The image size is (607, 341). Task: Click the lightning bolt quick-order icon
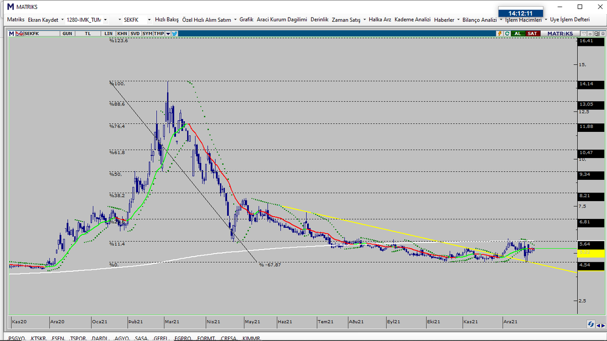coord(500,33)
